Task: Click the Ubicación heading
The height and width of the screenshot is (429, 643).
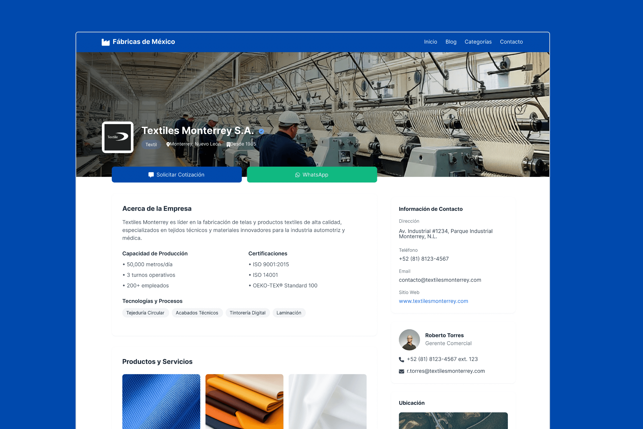Action: [412, 403]
